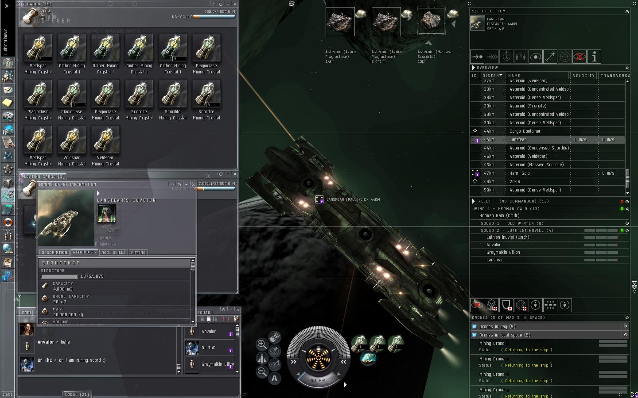Click the red eye icon above Drones panel
Screen dimensions: 638x398
click(477, 305)
